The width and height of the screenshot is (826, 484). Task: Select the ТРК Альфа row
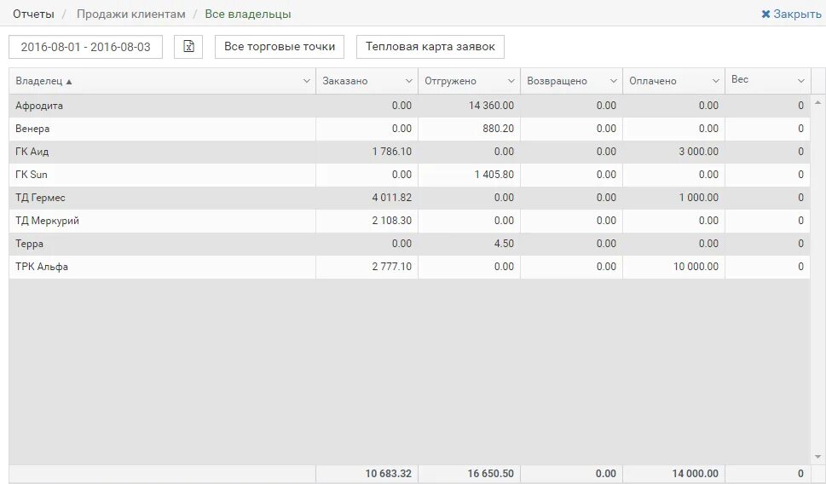coord(409,267)
